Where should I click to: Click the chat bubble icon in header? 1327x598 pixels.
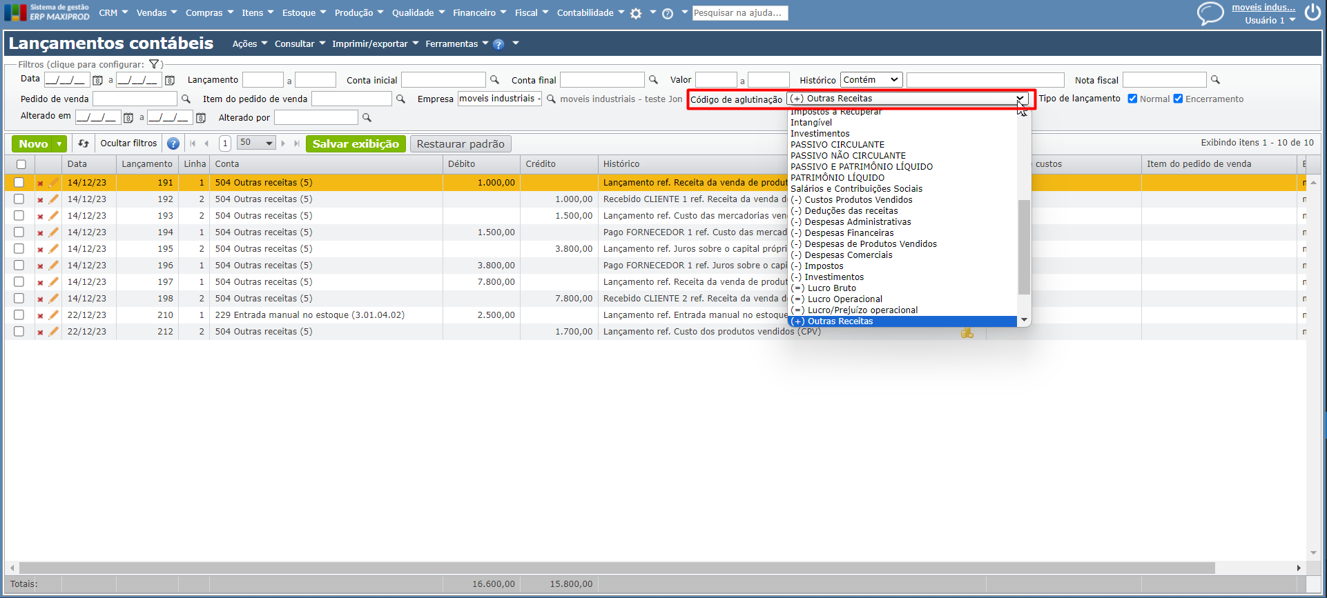(x=1210, y=13)
